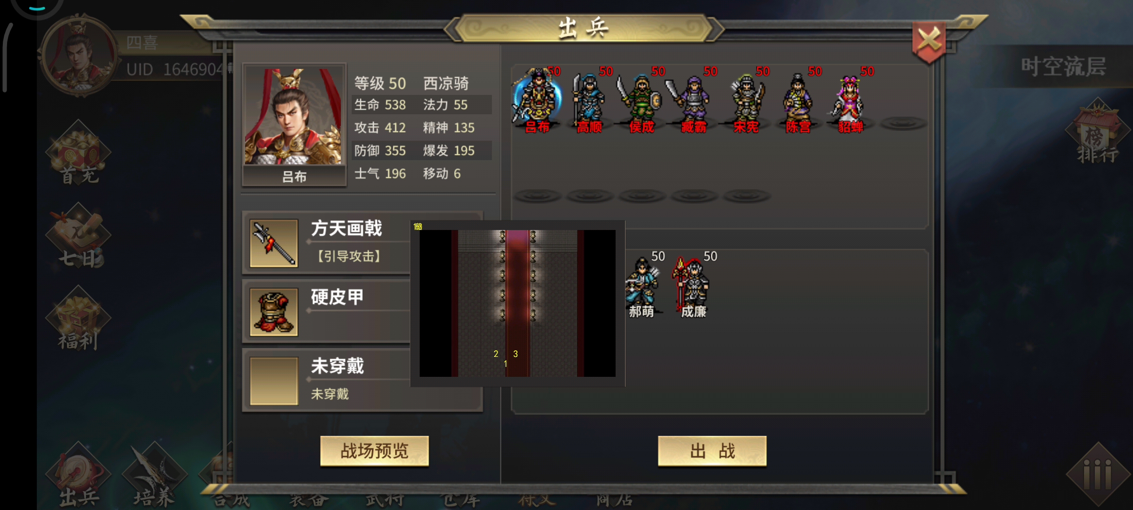Click the 战场预览 battlefield preview button
Screen dimensions: 1133x510
[374, 451]
